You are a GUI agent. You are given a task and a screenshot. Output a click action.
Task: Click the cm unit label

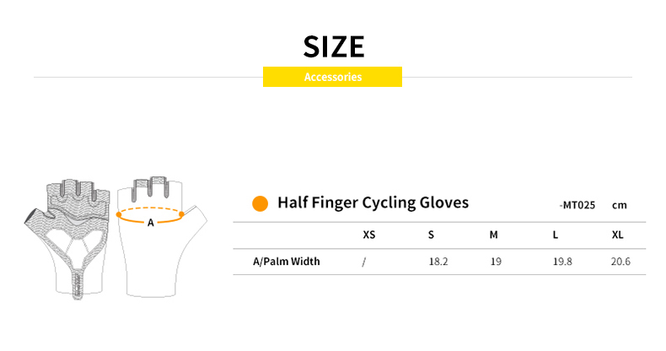[x=620, y=205]
